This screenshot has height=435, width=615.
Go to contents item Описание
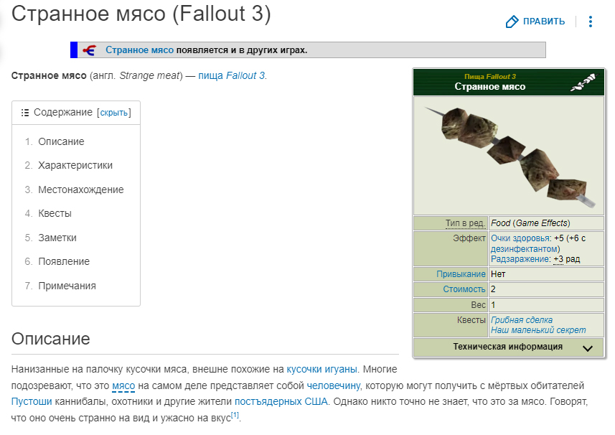click(x=61, y=141)
